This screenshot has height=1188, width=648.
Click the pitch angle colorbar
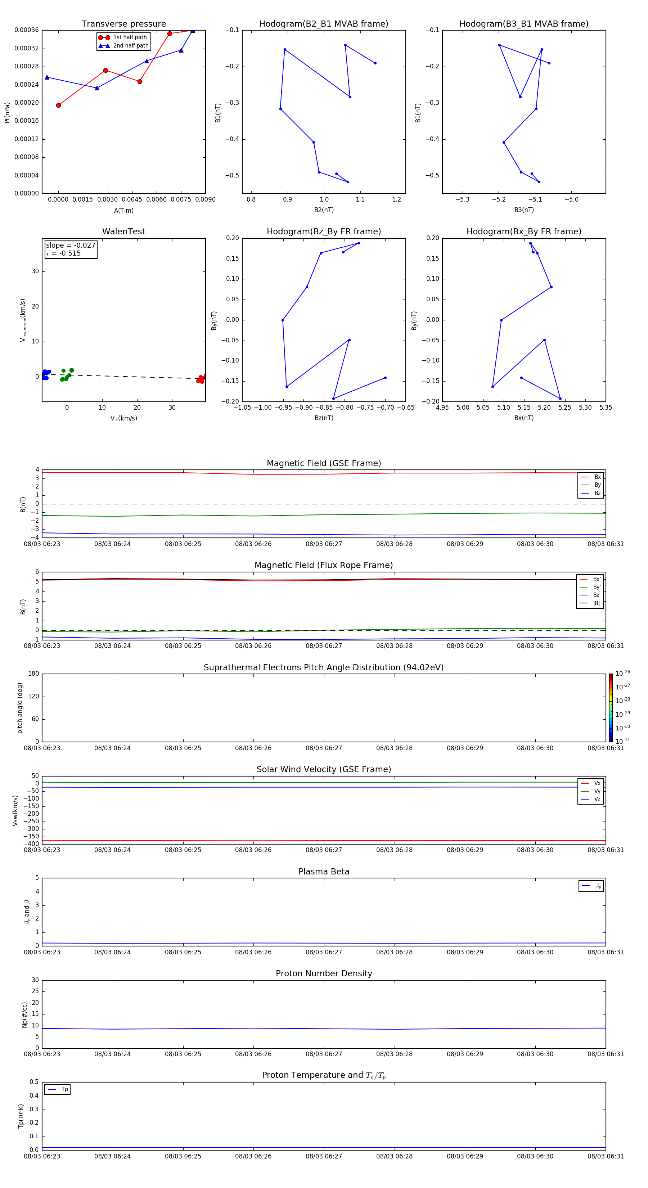(611, 708)
